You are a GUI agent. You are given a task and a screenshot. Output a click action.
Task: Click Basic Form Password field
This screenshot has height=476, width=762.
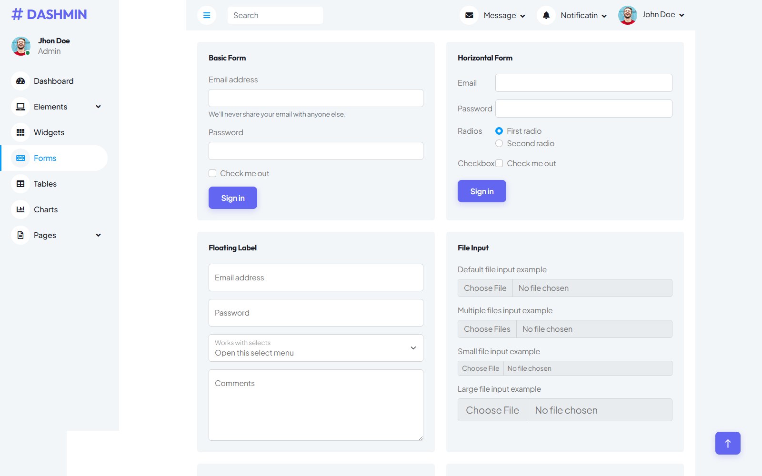click(x=316, y=151)
